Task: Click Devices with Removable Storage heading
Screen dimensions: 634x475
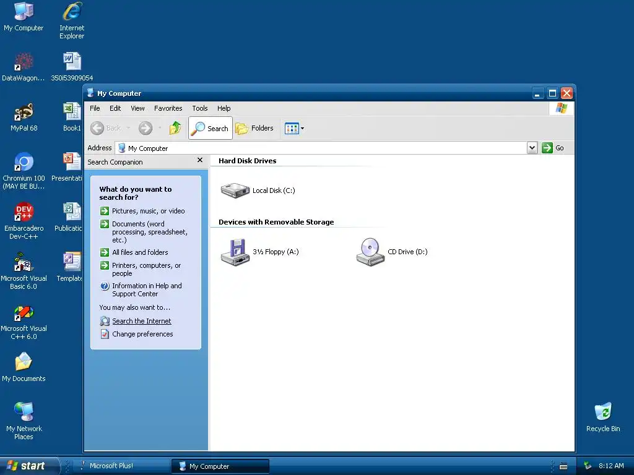Action: [x=276, y=222]
